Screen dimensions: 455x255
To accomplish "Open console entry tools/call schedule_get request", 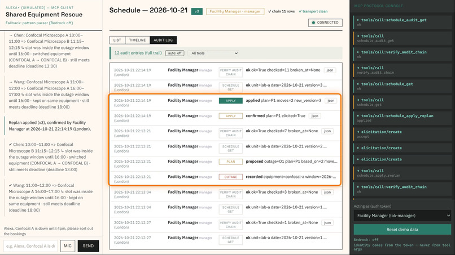I will point(402,102).
